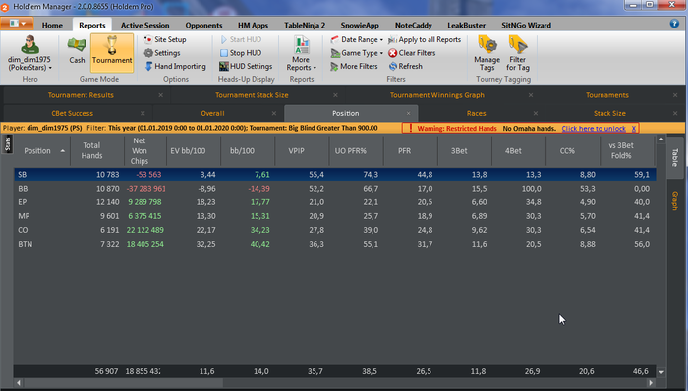Viewport: 688px width, 391px height.
Task: Switch to the Overall report tab
Action: click(x=213, y=113)
